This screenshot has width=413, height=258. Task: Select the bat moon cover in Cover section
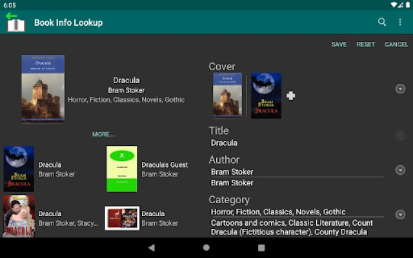click(x=266, y=95)
